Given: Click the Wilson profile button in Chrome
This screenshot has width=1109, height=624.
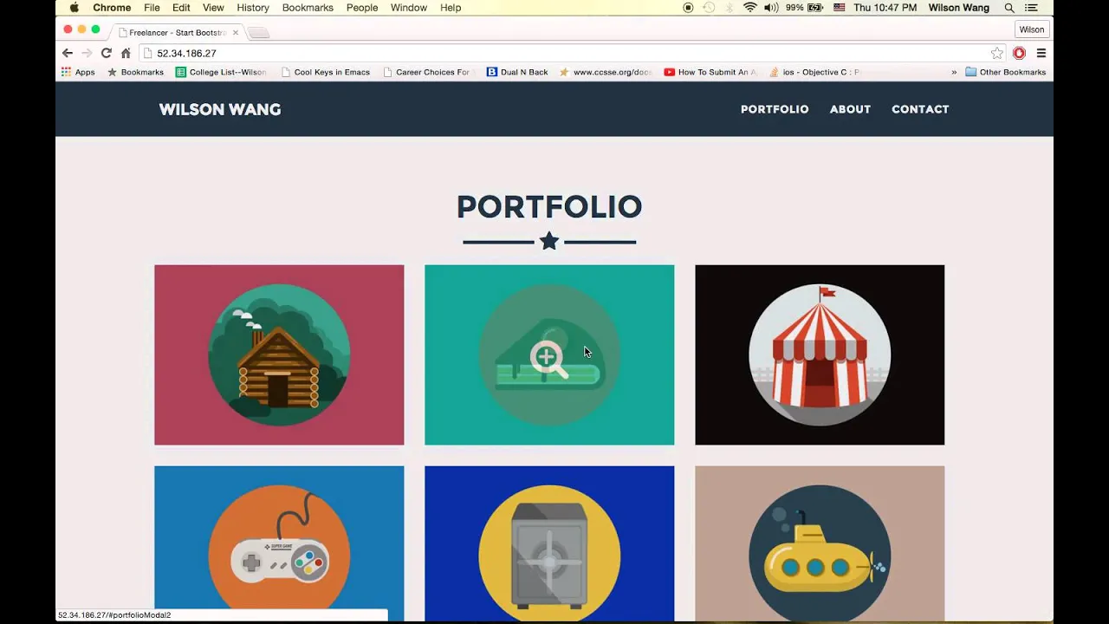Looking at the screenshot, I should pos(1032,29).
